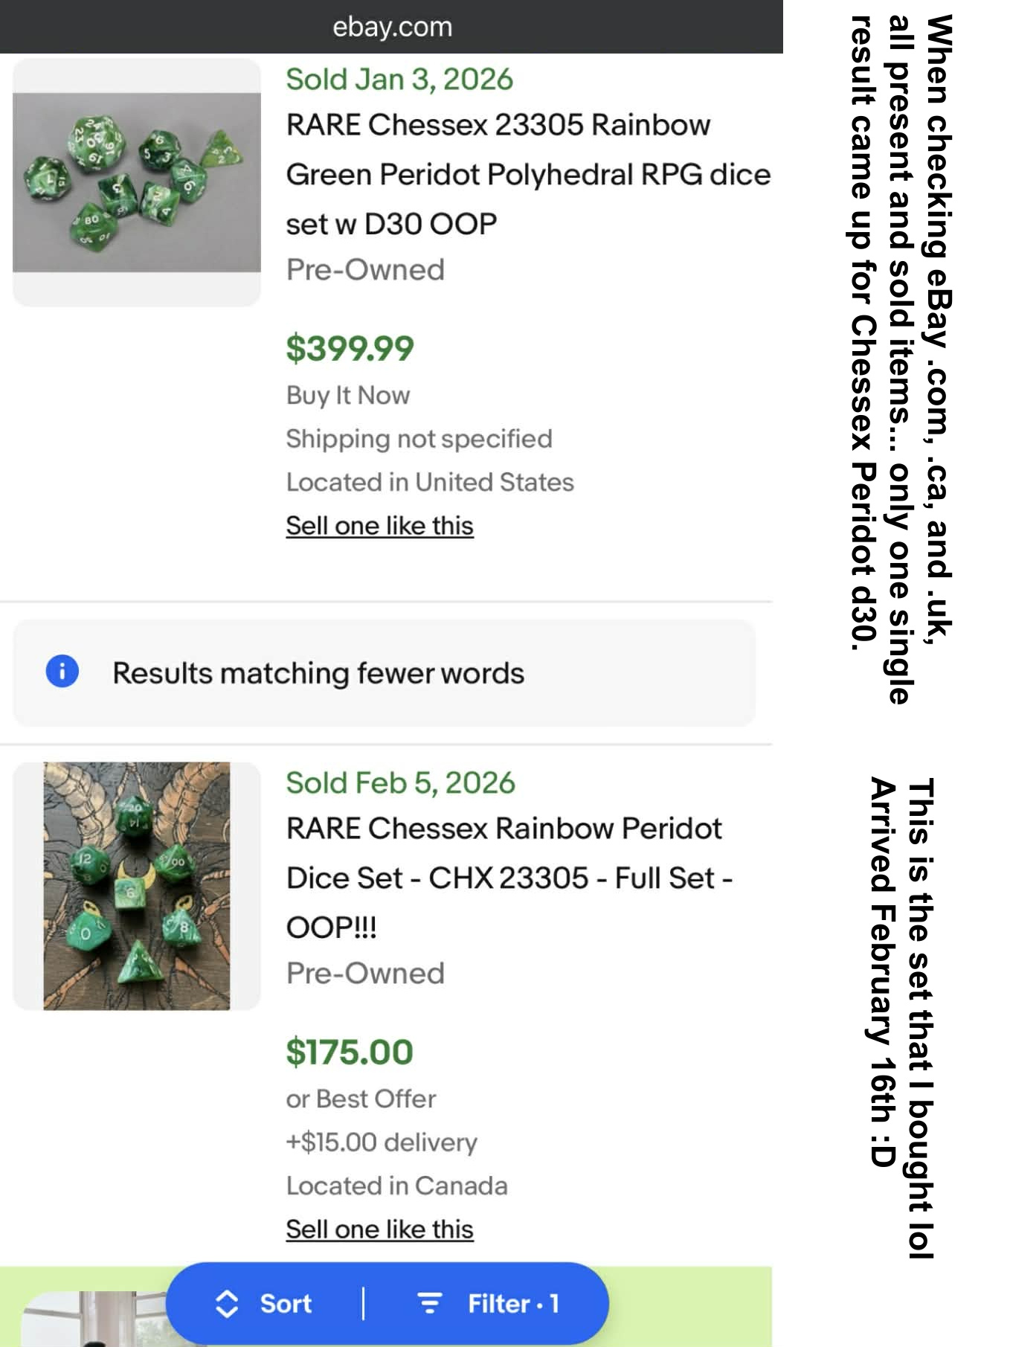The image size is (1010, 1347).
Task: Click the or Best Offer text
Action: pos(361,1099)
